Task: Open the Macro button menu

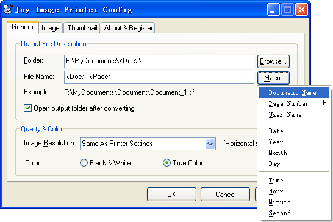Action: pos(273,78)
